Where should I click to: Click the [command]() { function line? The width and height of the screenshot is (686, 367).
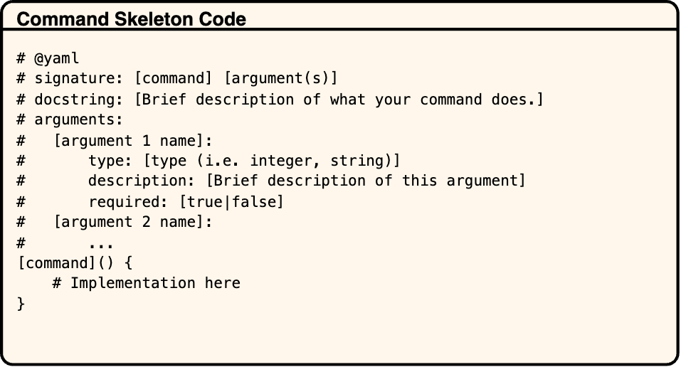pyautogui.click(x=75, y=263)
